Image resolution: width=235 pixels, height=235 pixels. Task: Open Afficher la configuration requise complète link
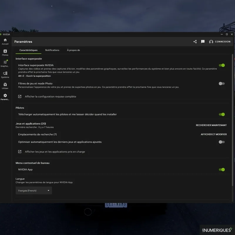[51, 97]
